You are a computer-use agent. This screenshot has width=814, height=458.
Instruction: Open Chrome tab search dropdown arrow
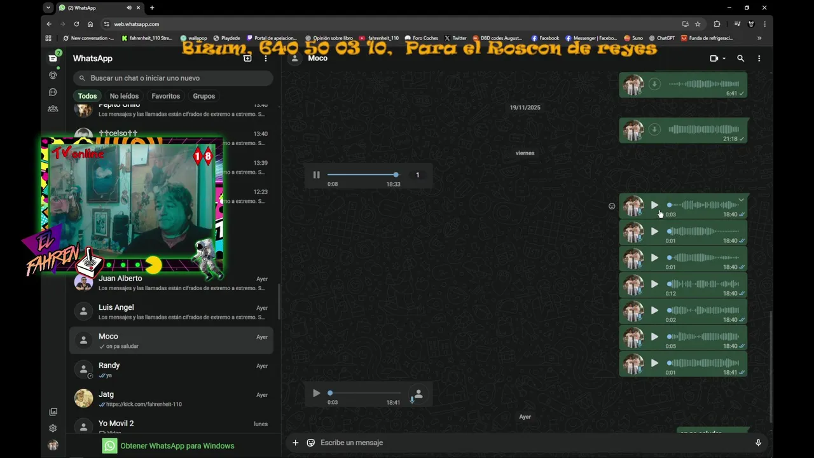coord(48,8)
